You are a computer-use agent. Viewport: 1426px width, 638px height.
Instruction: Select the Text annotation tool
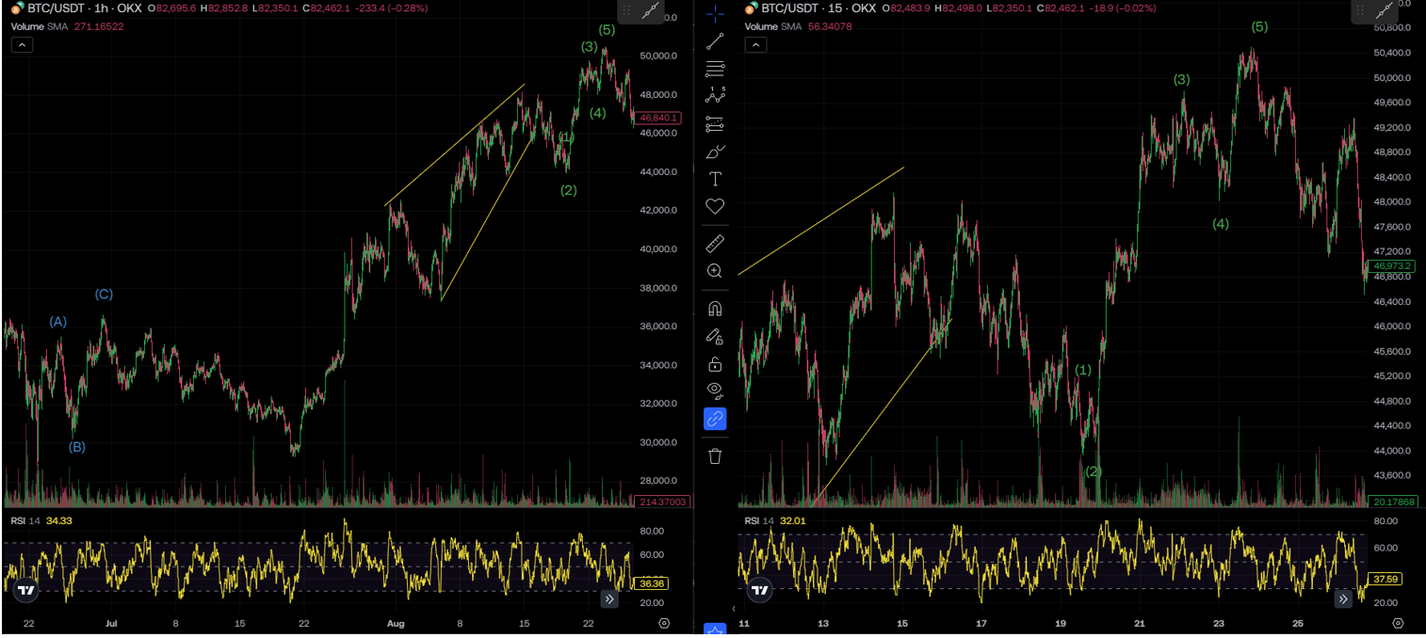(715, 178)
